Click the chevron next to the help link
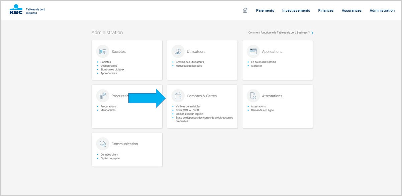Screen dimensions: 402x196 coord(312,33)
